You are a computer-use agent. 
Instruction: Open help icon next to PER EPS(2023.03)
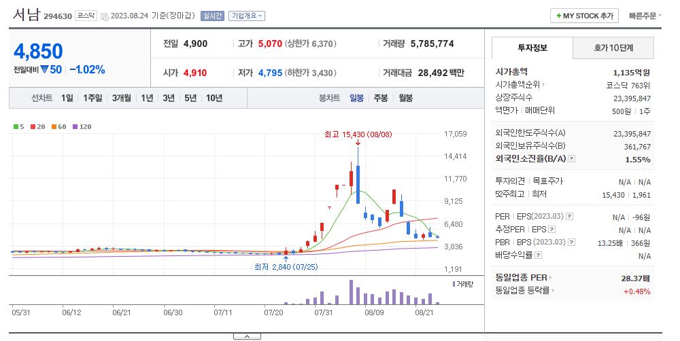click(570, 216)
